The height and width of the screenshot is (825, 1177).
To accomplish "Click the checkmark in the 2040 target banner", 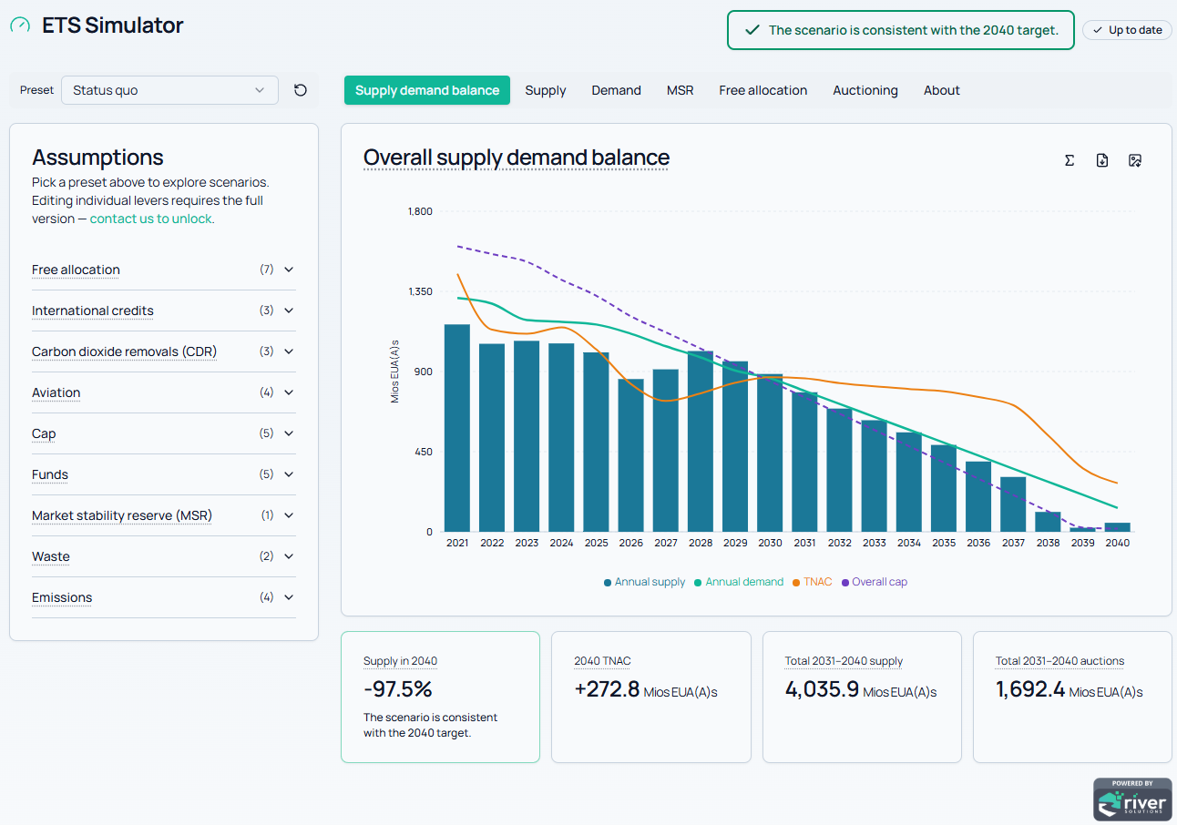I will 752,30.
